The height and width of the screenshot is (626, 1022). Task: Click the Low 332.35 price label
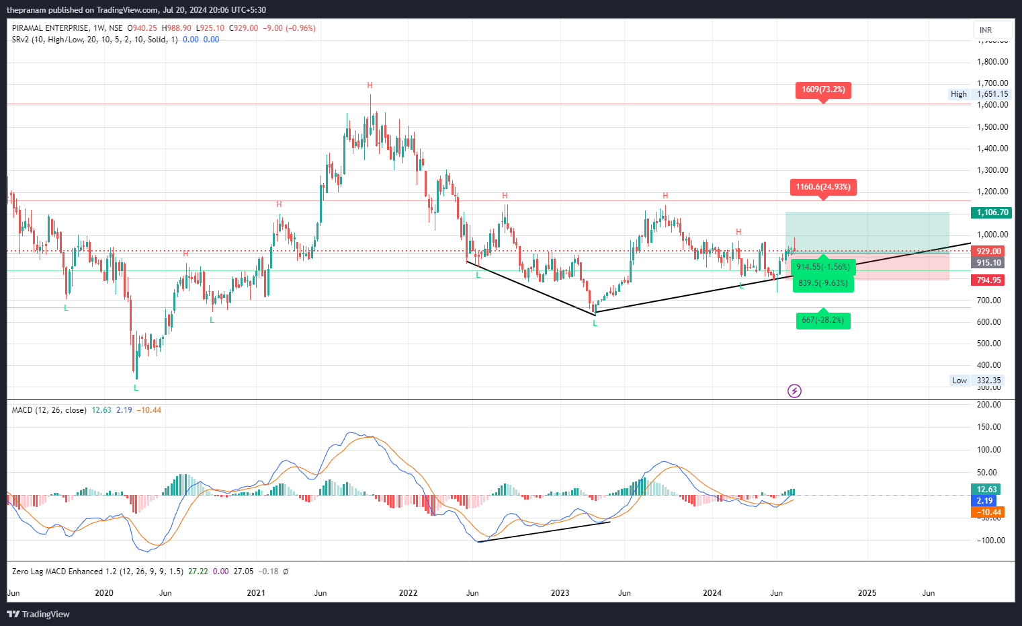tap(976, 381)
